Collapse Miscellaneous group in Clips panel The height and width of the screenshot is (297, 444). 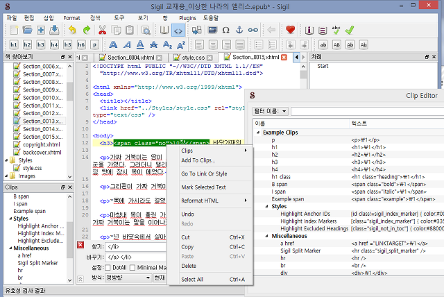[10, 248]
